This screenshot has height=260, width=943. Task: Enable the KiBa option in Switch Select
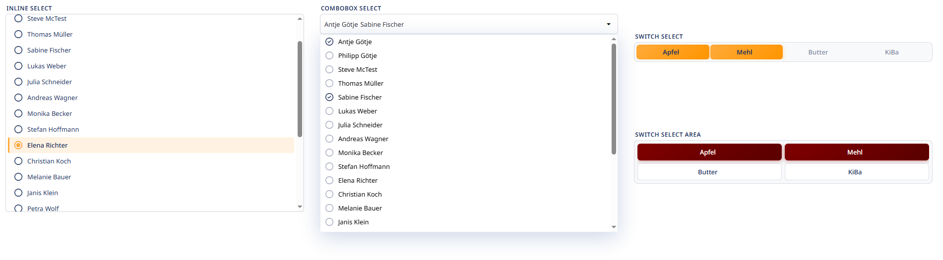891,52
